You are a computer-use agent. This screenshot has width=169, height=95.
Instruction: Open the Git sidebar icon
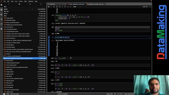(1, 19)
